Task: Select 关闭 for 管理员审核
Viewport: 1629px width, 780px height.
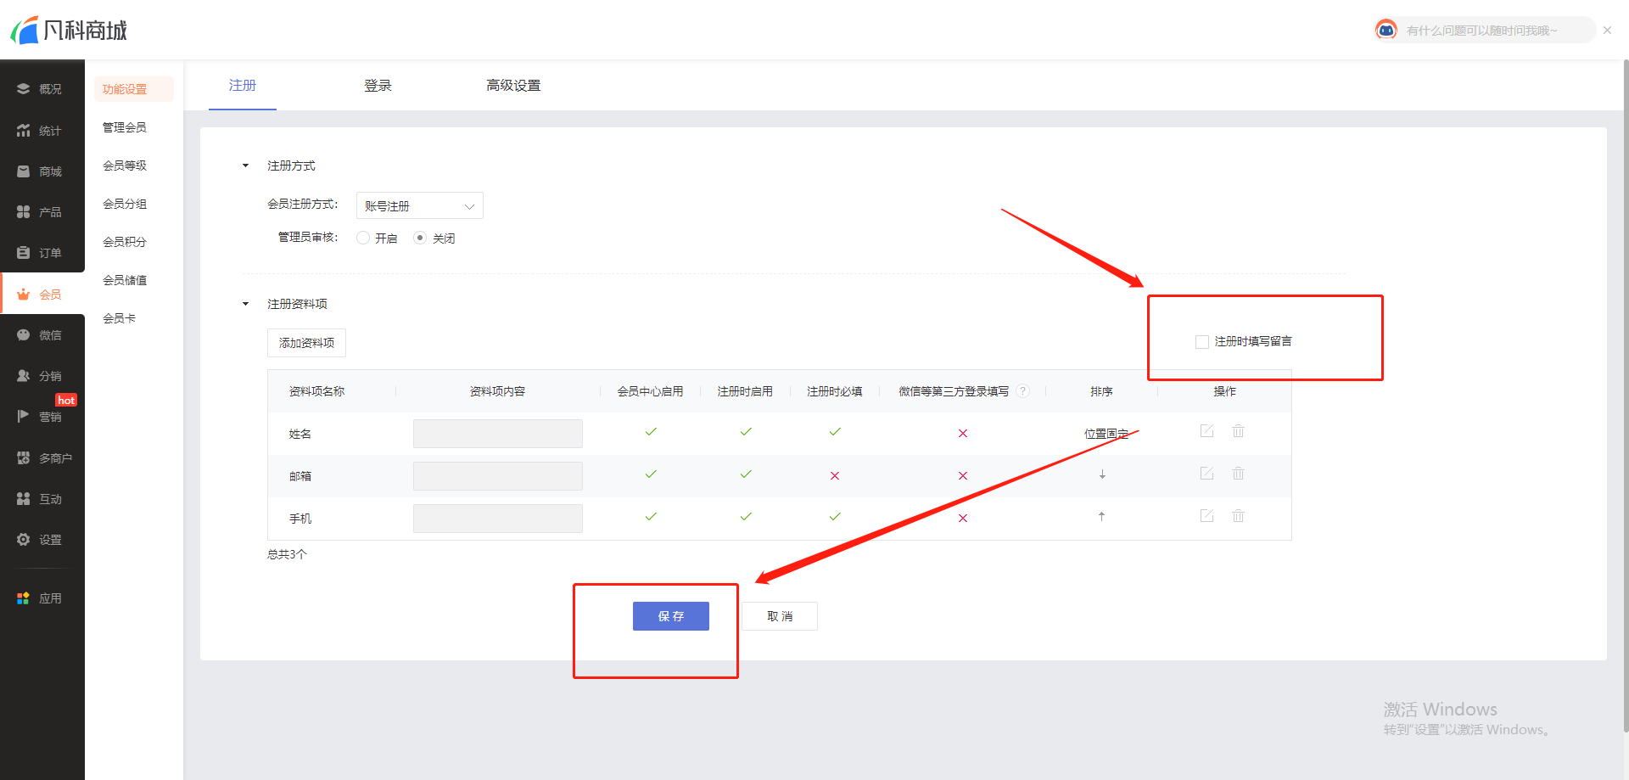Action: coord(419,238)
